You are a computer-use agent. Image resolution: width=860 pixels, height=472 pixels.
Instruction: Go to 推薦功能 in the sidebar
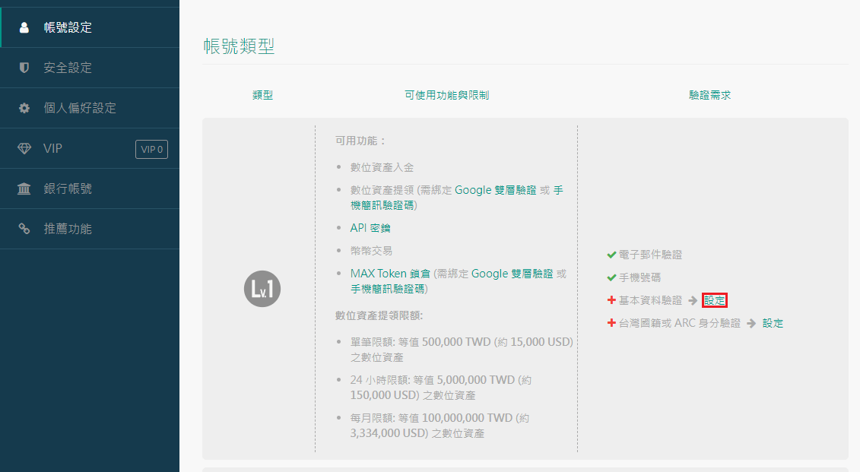click(68, 229)
